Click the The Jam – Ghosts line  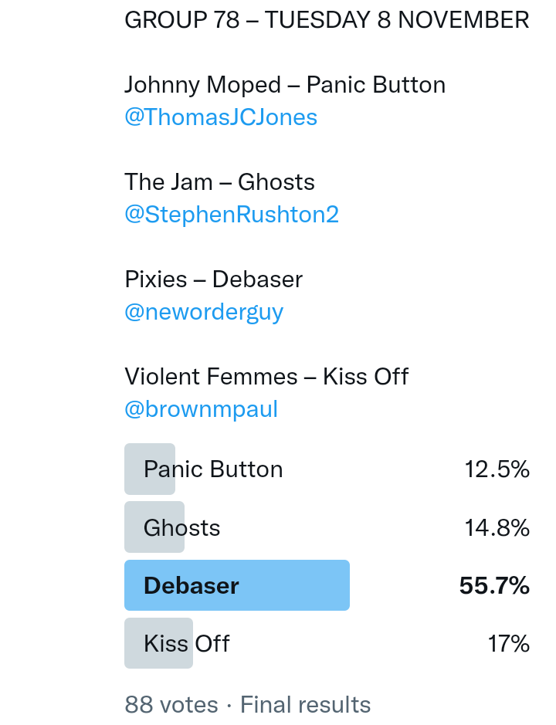coord(219,182)
